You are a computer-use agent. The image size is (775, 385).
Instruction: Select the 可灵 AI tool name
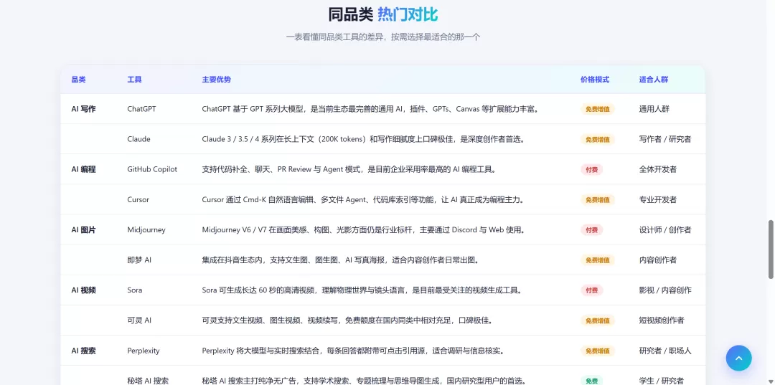pyautogui.click(x=139, y=320)
